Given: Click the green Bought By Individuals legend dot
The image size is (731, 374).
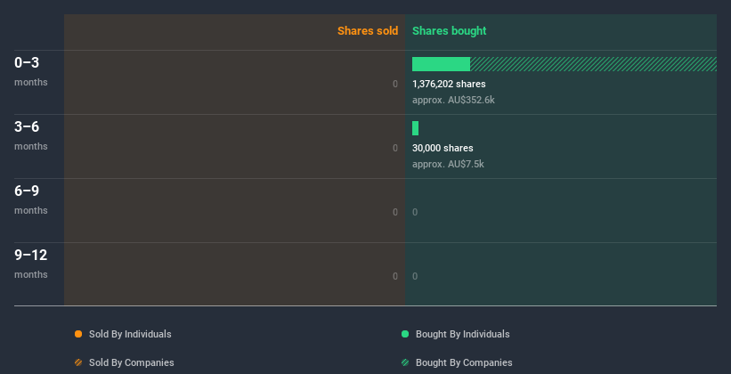Looking at the screenshot, I should click(405, 334).
